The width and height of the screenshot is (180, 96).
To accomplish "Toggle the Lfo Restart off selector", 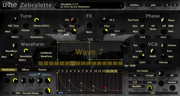I will pos(172,75).
